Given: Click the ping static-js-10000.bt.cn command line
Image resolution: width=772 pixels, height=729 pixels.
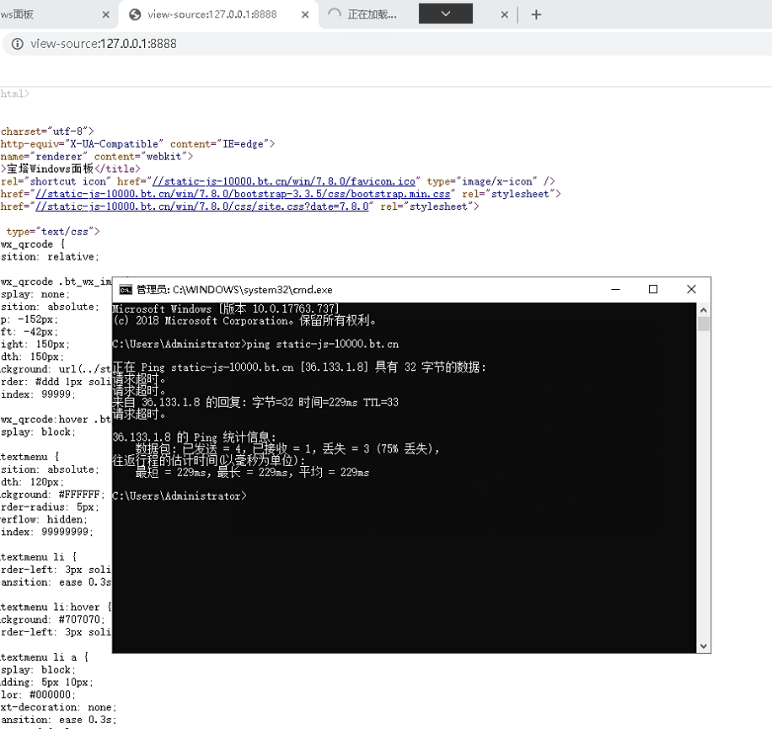Looking at the screenshot, I should [255, 344].
